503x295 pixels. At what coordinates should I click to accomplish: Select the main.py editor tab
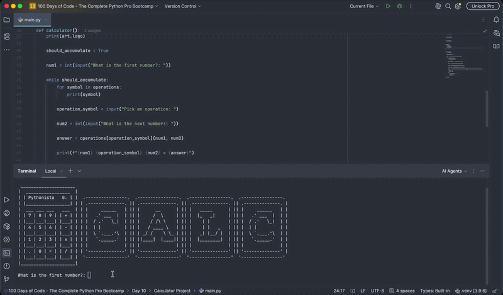click(32, 20)
